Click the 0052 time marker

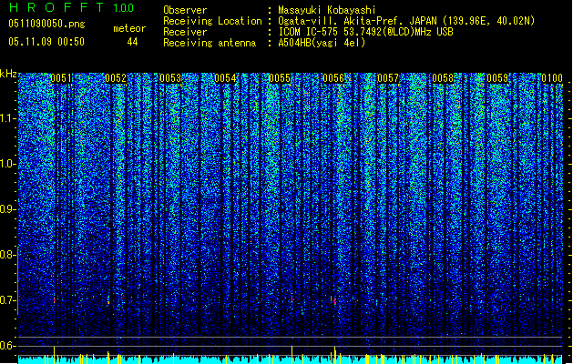(116, 78)
